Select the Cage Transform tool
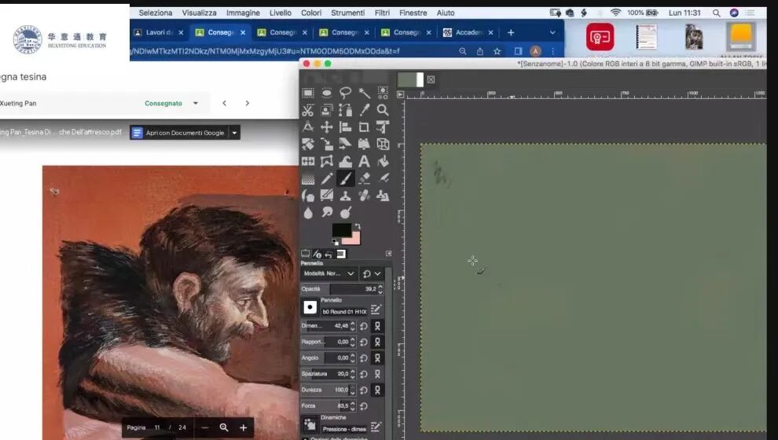Image resolution: width=778 pixels, height=440 pixels. [326, 161]
